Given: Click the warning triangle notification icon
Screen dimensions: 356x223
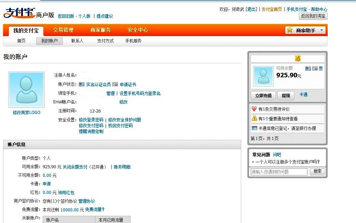Looking at the screenshot, I should (254, 118).
